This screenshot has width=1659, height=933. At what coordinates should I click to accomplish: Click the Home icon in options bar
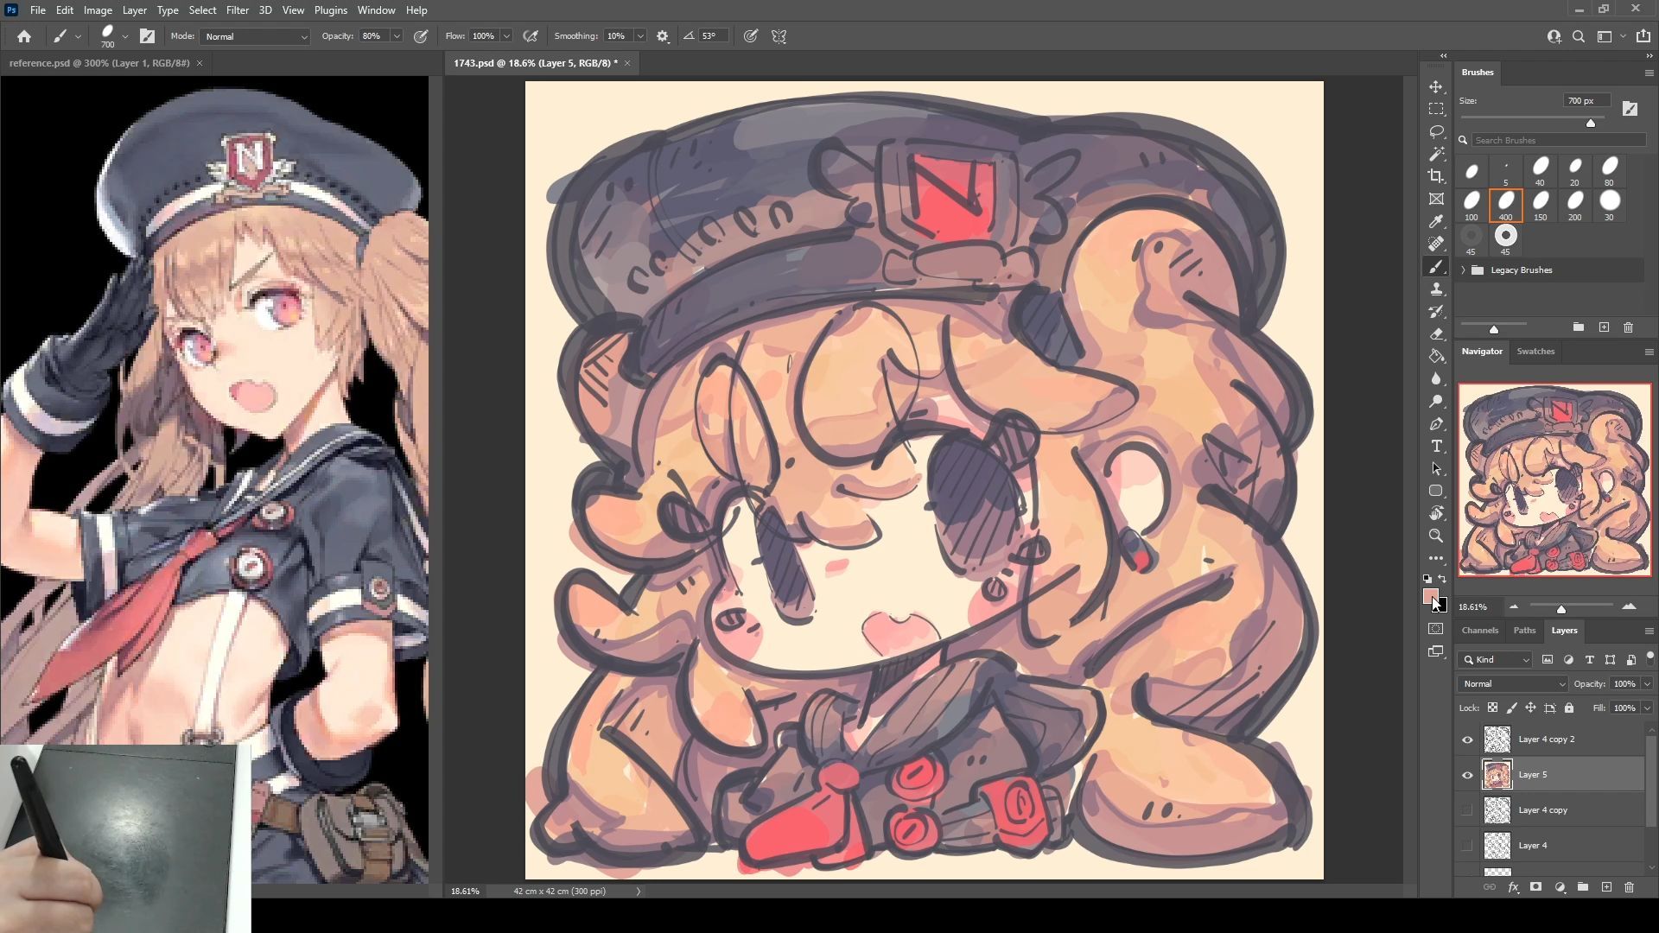(24, 36)
